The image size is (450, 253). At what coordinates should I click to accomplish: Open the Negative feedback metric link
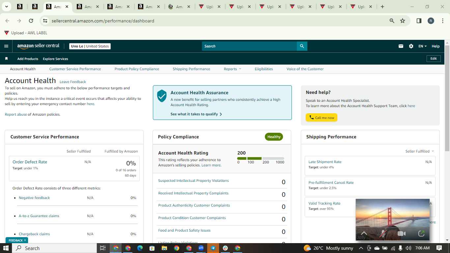(34, 198)
